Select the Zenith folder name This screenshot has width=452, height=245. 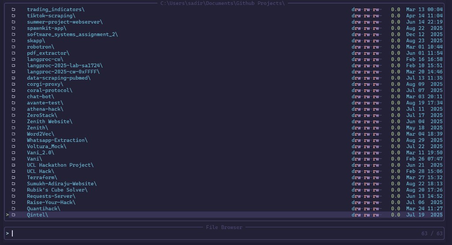(x=38, y=128)
